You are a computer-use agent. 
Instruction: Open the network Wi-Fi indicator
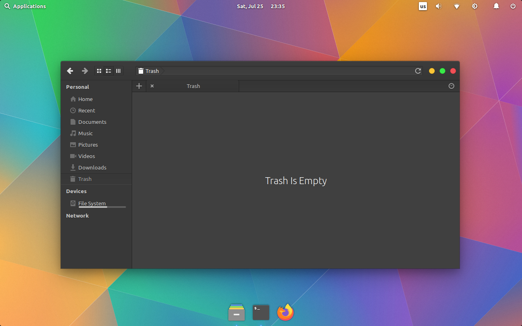tap(457, 6)
